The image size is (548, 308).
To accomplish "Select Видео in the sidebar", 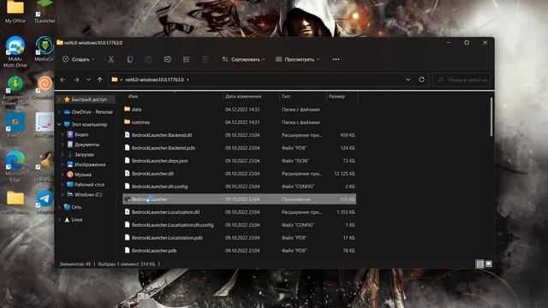I will point(81,134).
